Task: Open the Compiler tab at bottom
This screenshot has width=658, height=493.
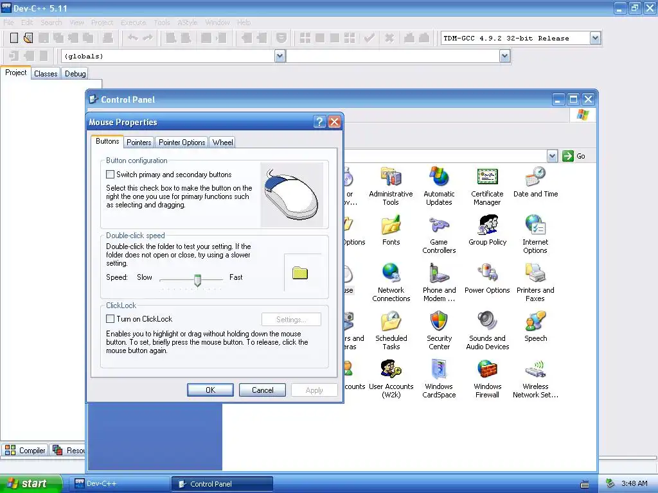Action: tap(25, 450)
